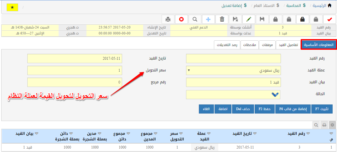The image size is (337, 152).
Task: Click the trash can delete icon
Action: click(222, 19)
